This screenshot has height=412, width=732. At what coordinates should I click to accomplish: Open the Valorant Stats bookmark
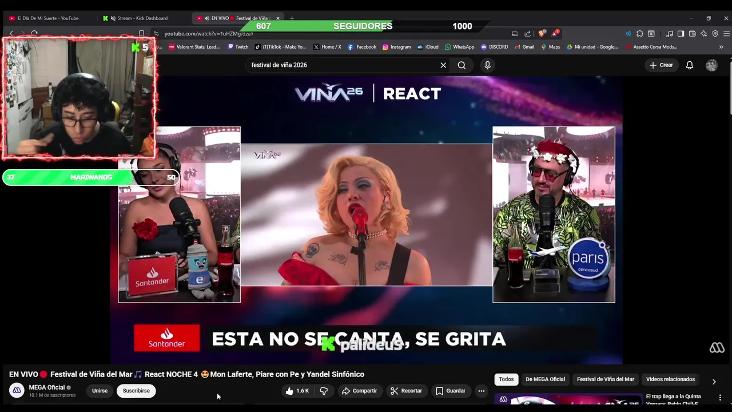pos(194,47)
